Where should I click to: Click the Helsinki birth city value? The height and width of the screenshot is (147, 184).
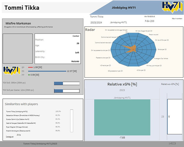pos(75,61)
